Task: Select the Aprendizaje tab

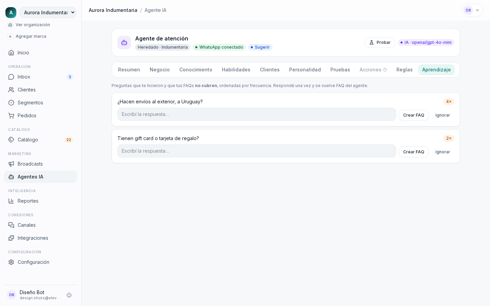Action: click(x=437, y=70)
